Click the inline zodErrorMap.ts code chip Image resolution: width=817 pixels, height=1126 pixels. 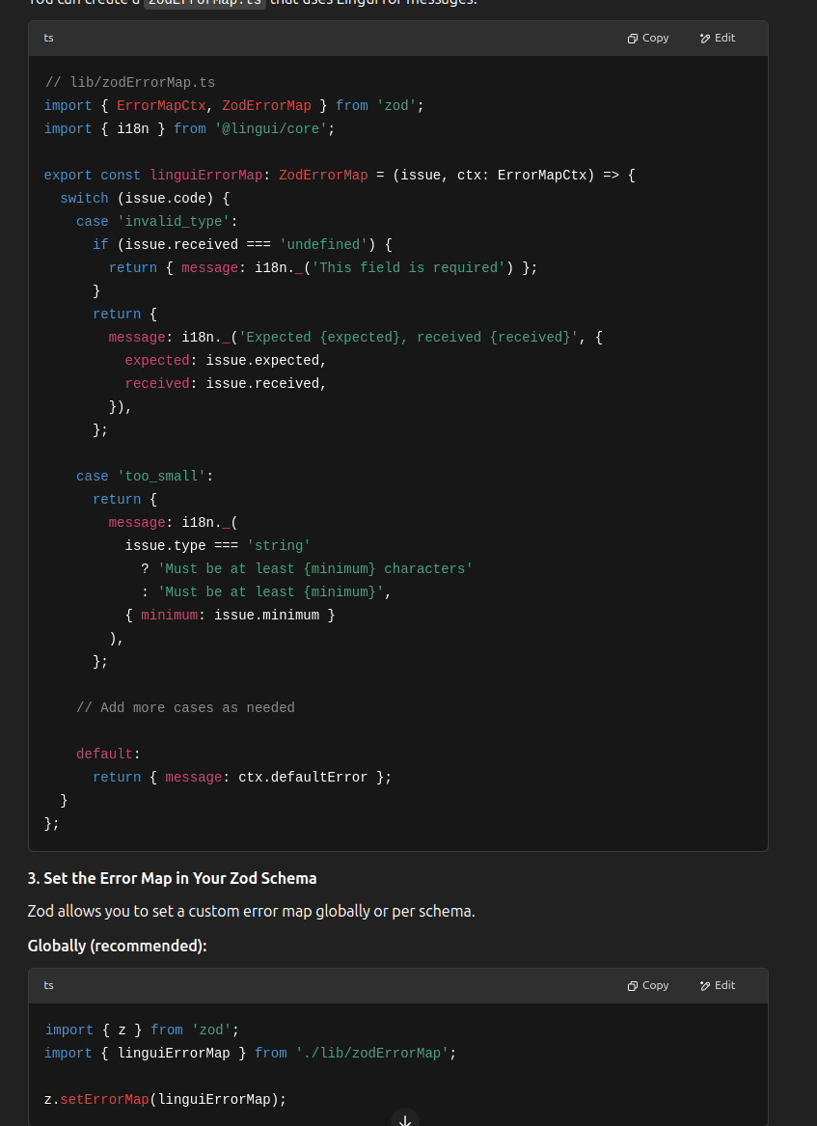pyautogui.click(x=204, y=3)
